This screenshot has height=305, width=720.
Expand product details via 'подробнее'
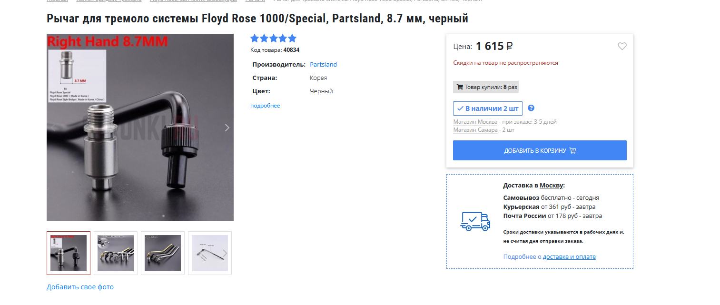pyautogui.click(x=265, y=106)
